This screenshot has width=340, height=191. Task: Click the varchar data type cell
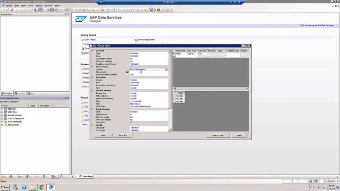click(x=192, y=54)
